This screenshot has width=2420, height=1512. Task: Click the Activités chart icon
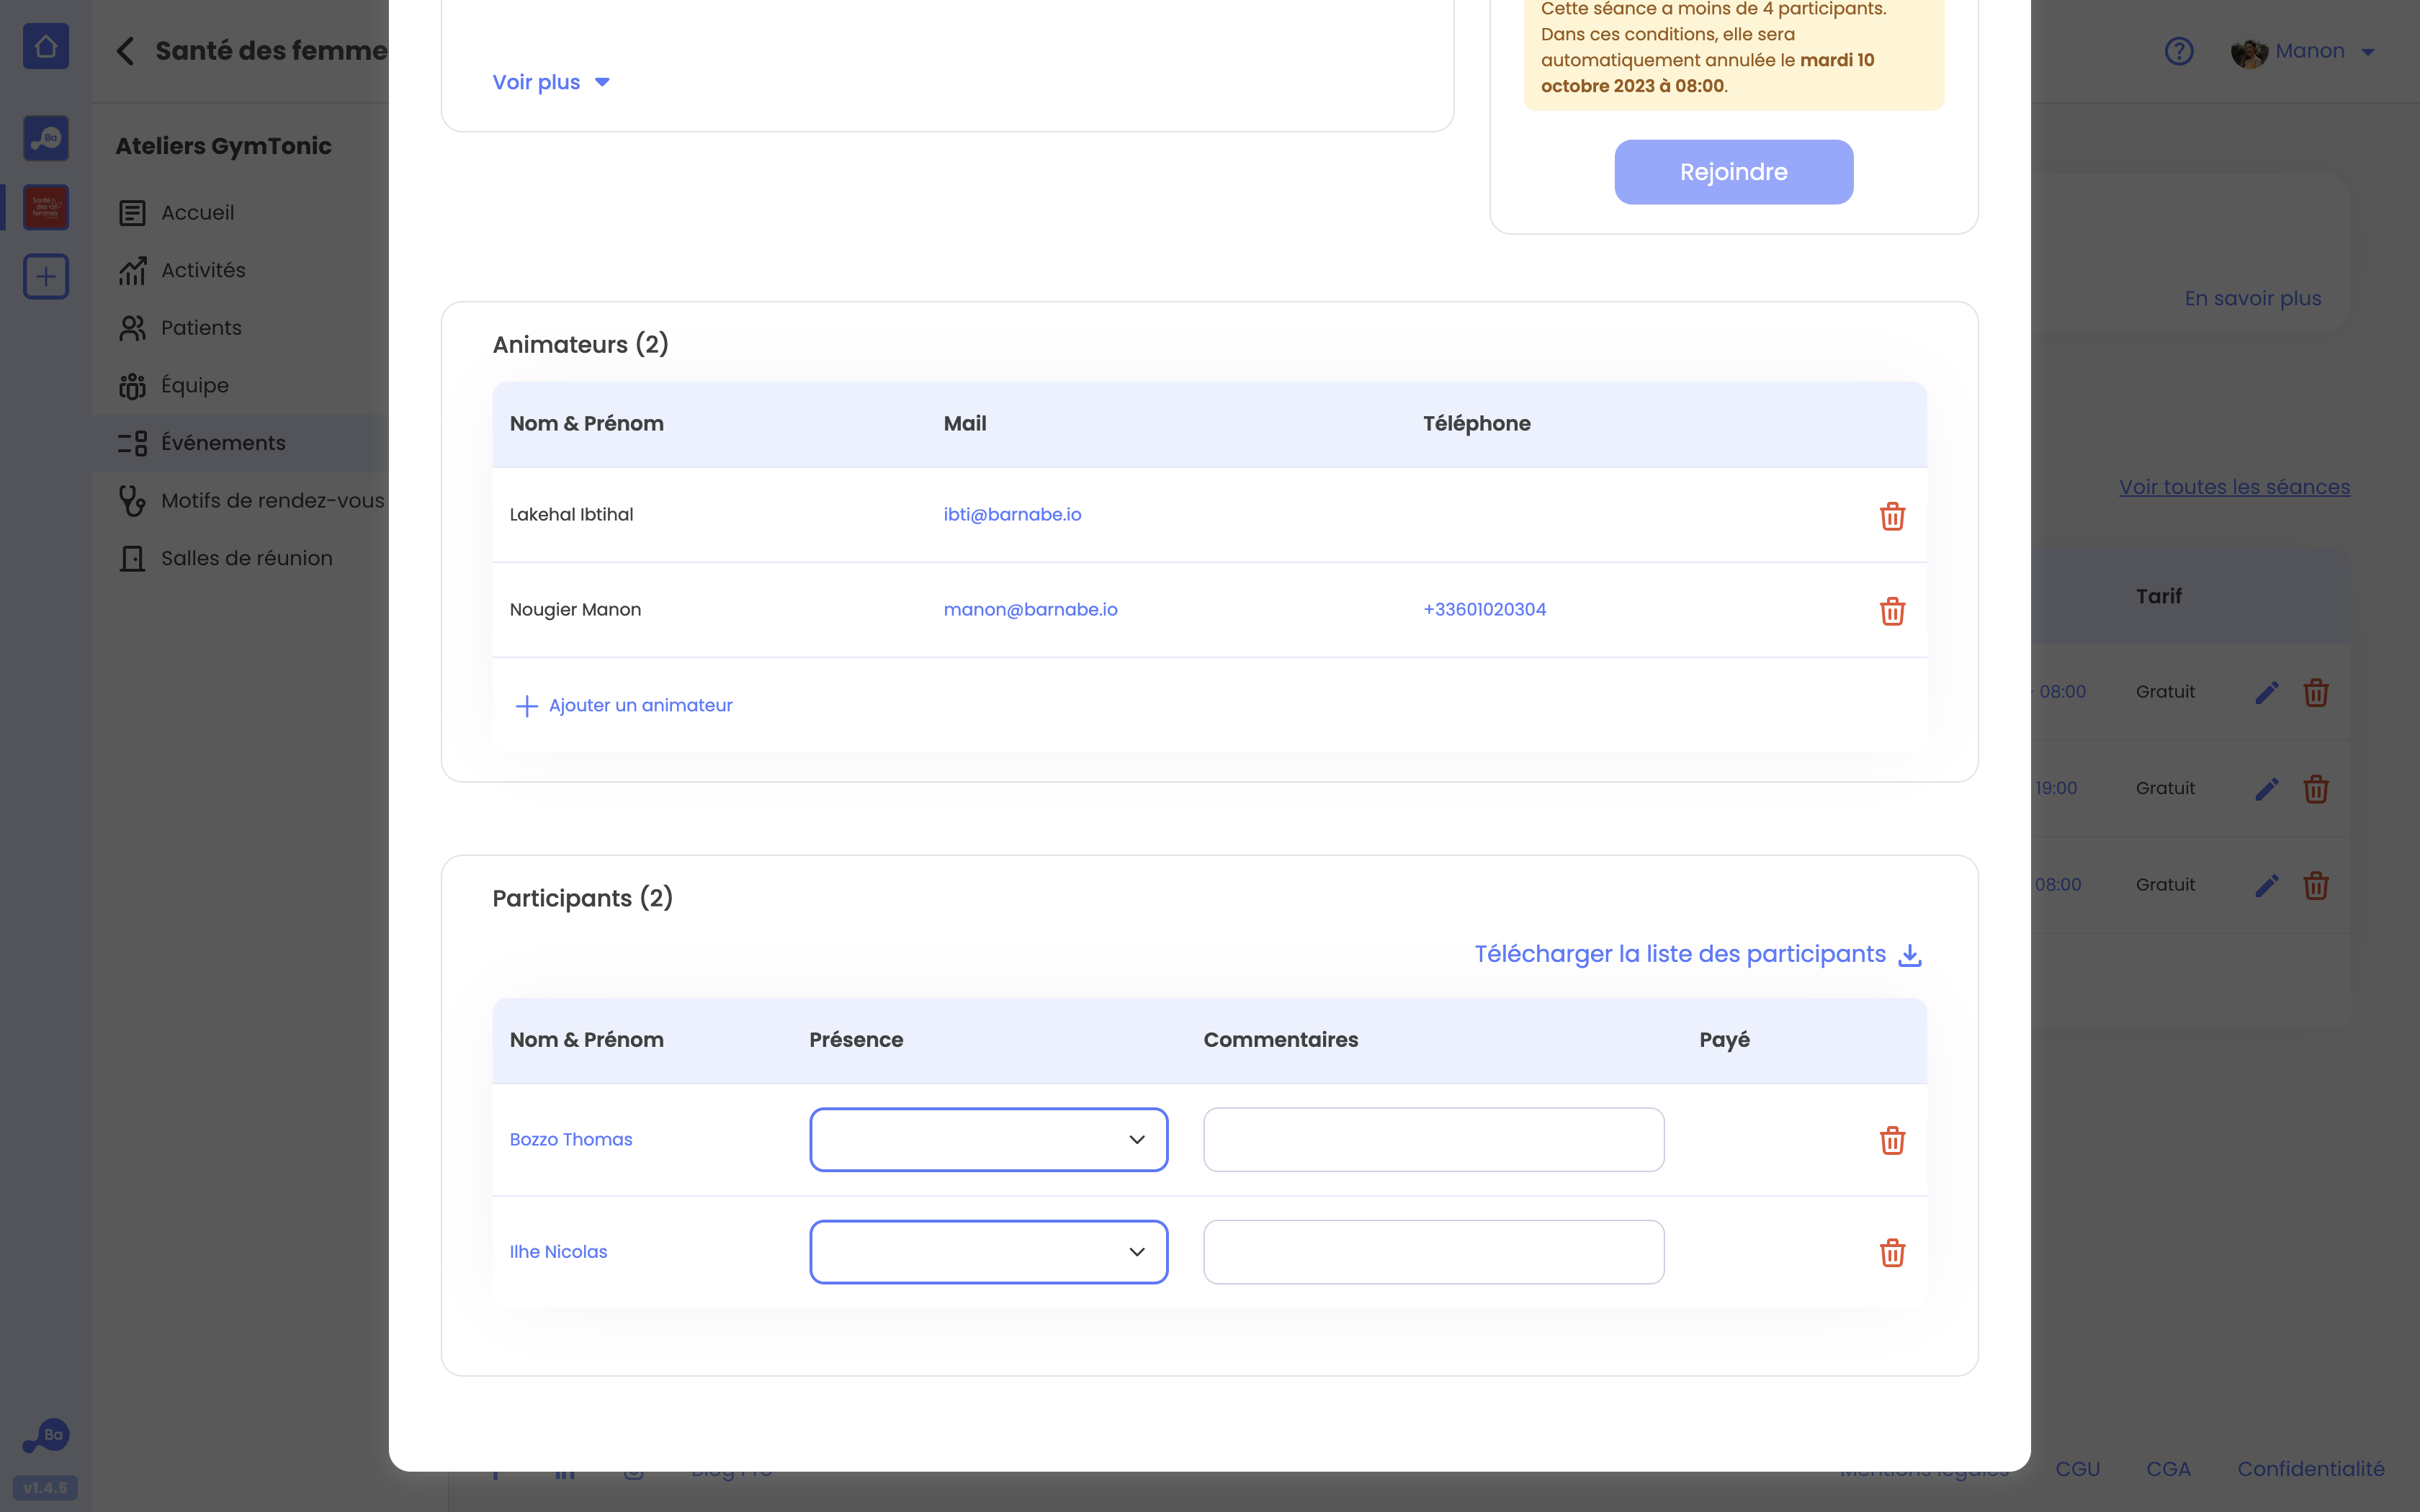pos(132,271)
